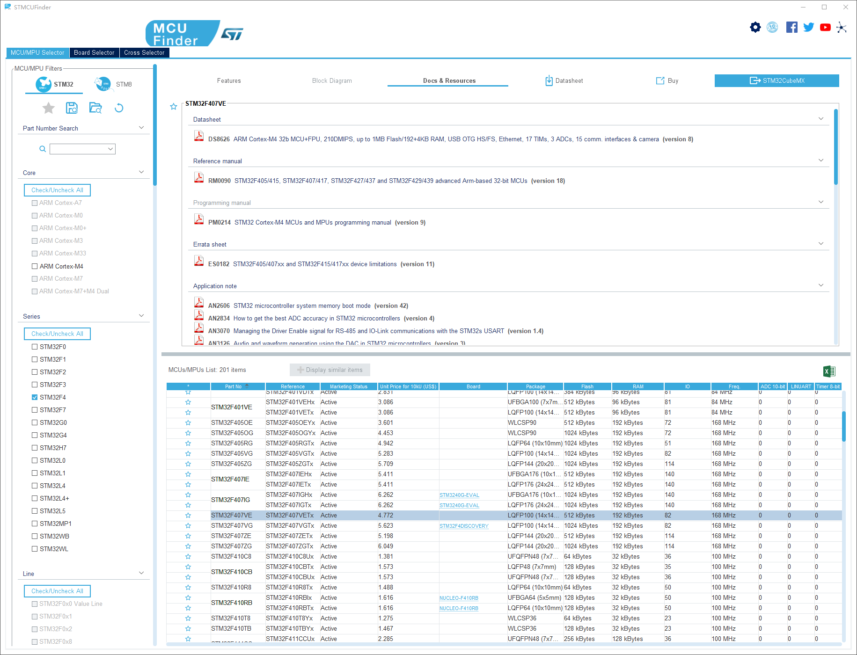This screenshot has height=655, width=857.
Task: Check the STM32WB series checkbox
Action: 35,536
